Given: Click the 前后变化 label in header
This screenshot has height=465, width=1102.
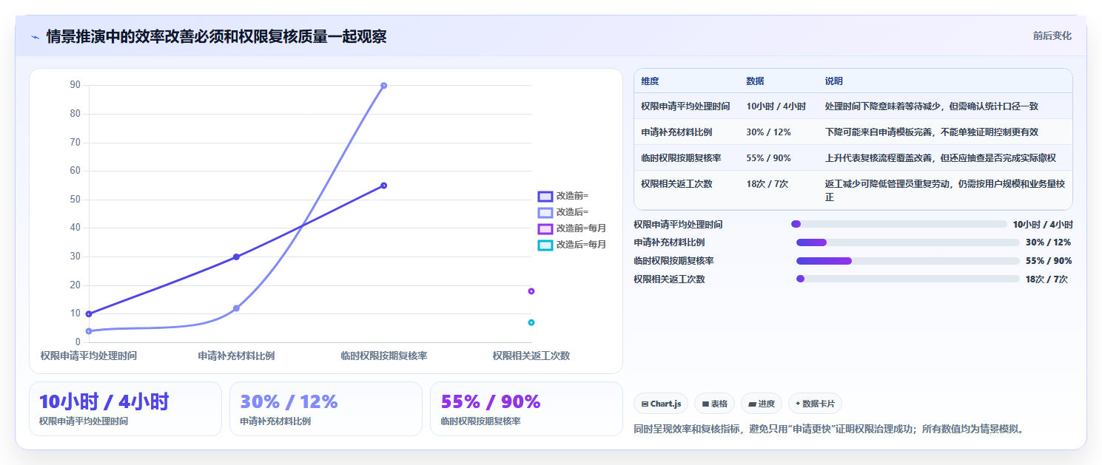Looking at the screenshot, I should [1052, 35].
